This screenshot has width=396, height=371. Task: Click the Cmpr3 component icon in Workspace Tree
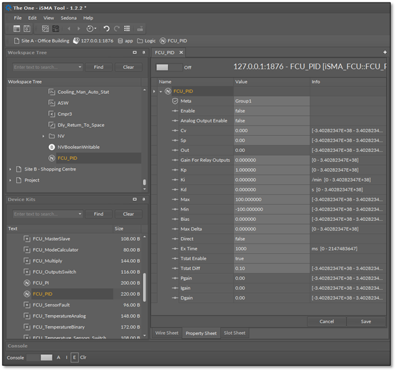(52, 114)
